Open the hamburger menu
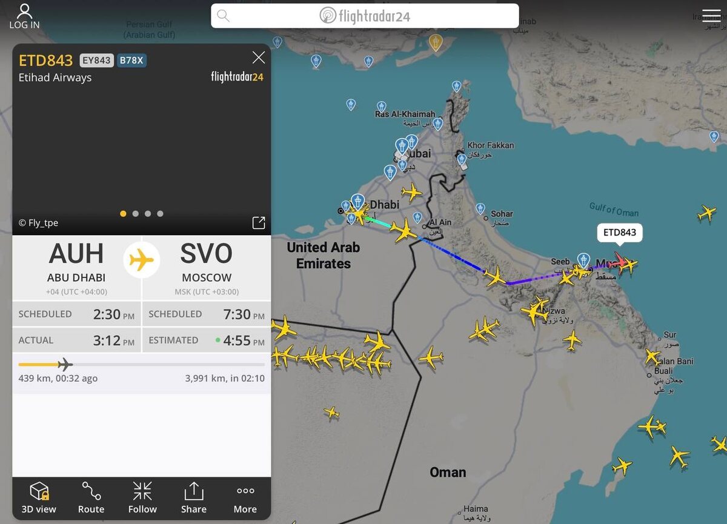 pyautogui.click(x=711, y=16)
